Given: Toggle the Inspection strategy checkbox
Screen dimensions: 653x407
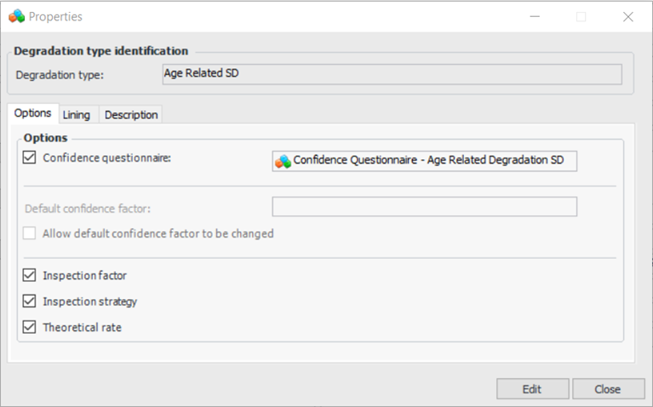Looking at the screenshot, I should (31, 301).
